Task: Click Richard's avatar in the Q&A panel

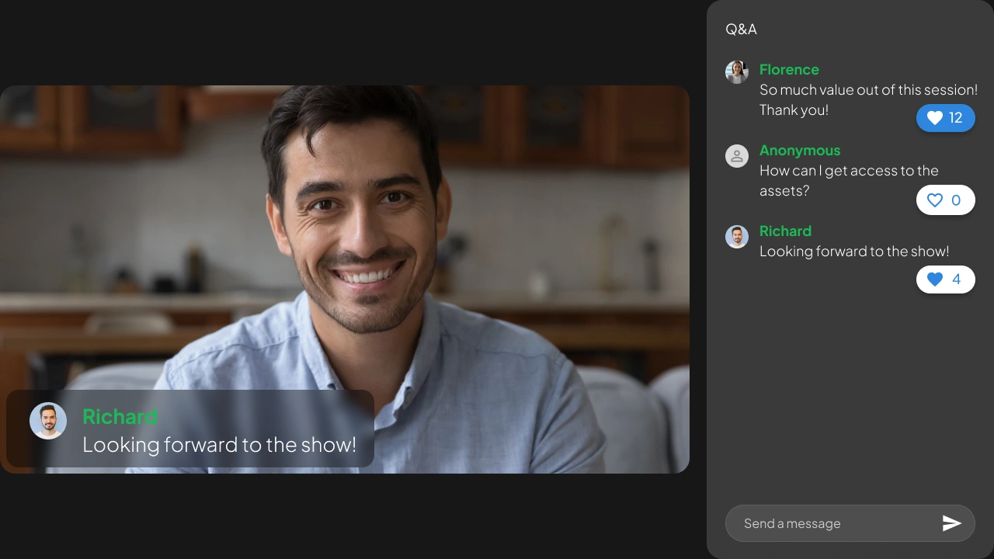Action: tap(737, 237)
